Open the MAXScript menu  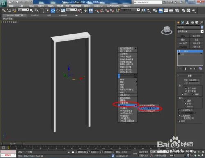pyautogui.click(x=113, y=6)
